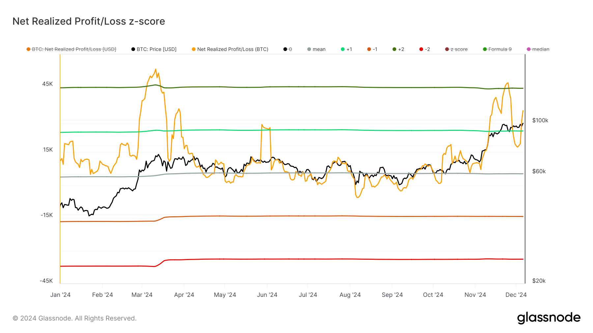This screenshot has width=593, height=333.
Task: Click the Formula 9 legend label
Action: coord(500,49)
